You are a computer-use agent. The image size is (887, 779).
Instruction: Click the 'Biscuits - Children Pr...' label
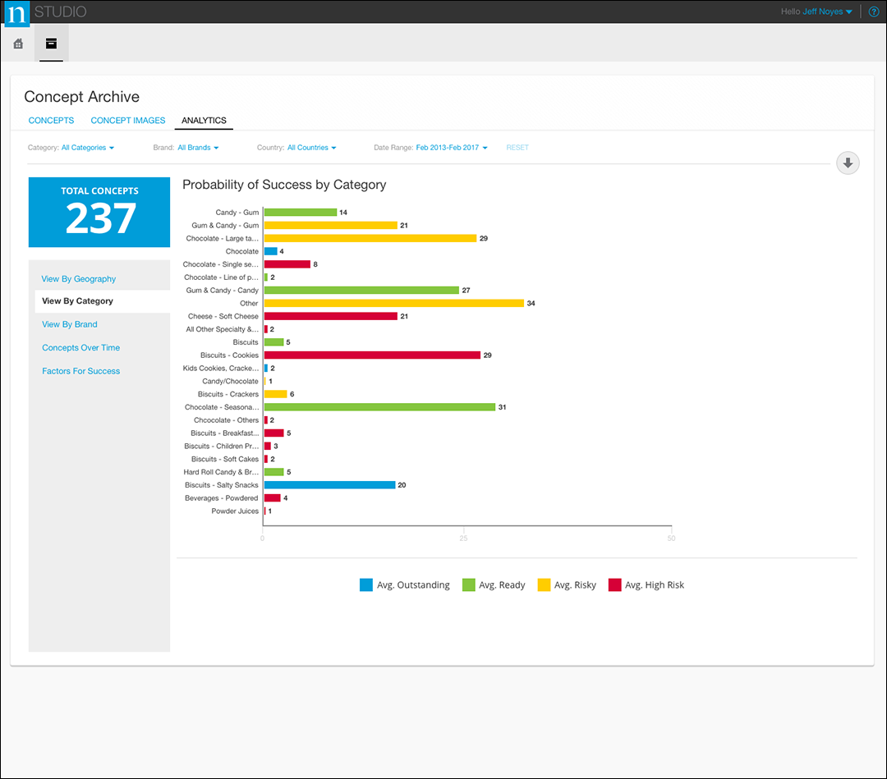(x=221, y=447)
